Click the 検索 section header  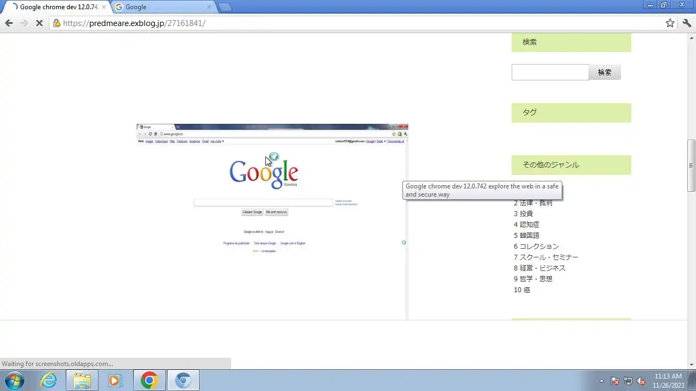571,42
